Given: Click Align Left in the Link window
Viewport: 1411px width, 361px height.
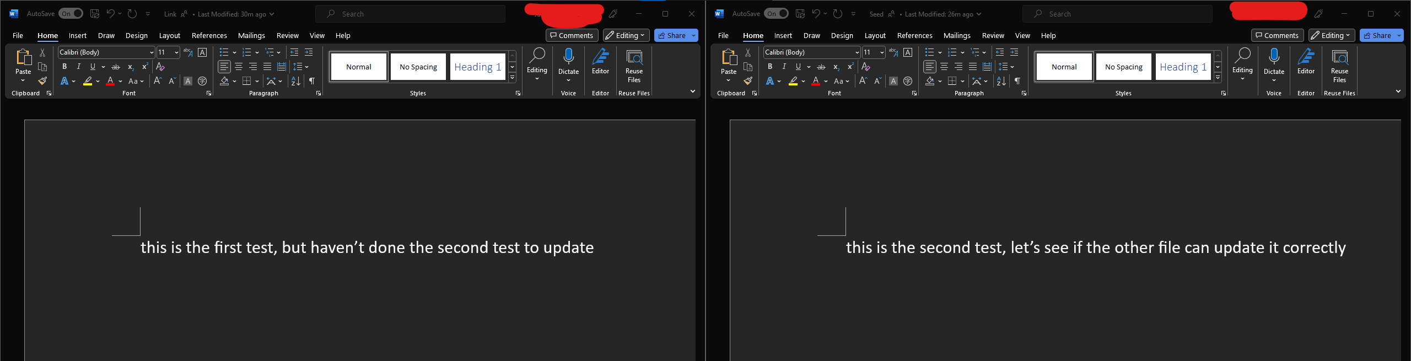Looking at the screenshot, I should point(224,67).
